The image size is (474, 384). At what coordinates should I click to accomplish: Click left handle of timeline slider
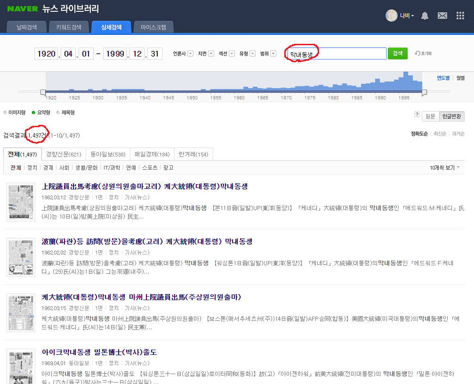coord(43,92)
